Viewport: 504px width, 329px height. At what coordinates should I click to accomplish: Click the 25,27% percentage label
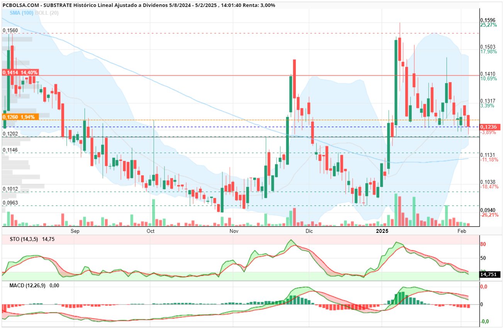click(488, 25)
